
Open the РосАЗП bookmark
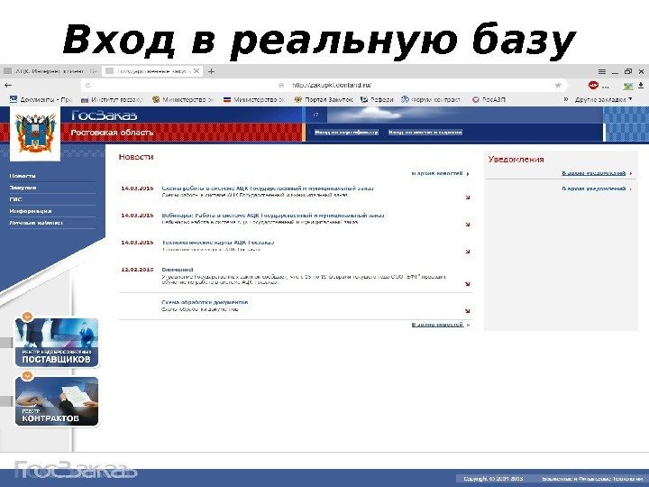(489, 99)
